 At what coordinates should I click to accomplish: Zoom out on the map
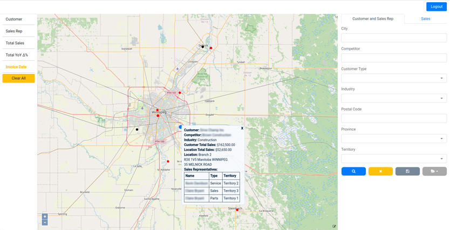[x=45, y=222]
